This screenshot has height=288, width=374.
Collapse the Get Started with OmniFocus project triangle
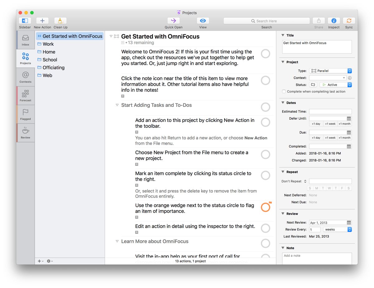[x=111, y=36]
